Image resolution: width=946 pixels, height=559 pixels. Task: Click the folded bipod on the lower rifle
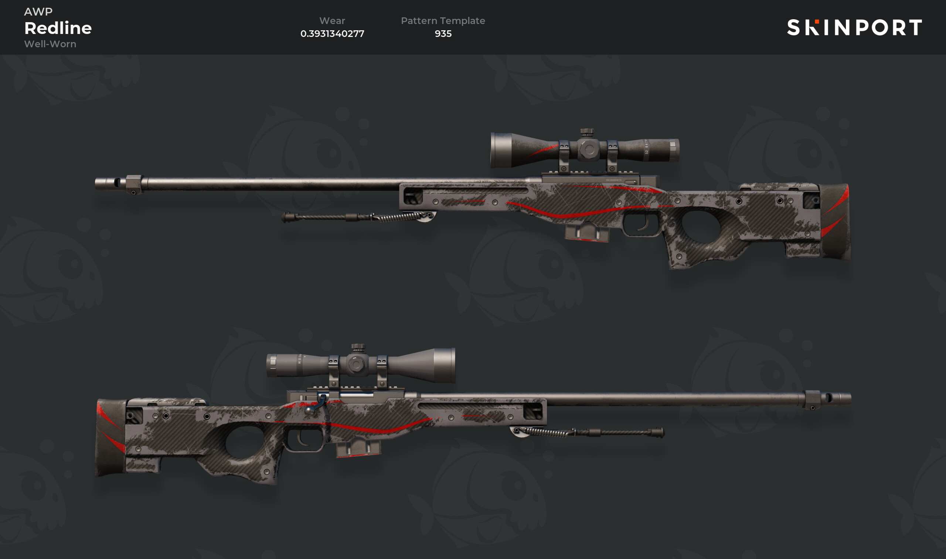click(x=587, y=432)
